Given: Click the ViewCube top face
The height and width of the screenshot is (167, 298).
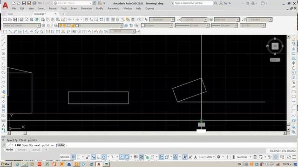Looking at the screenshot, I should [x=275, y=46].
